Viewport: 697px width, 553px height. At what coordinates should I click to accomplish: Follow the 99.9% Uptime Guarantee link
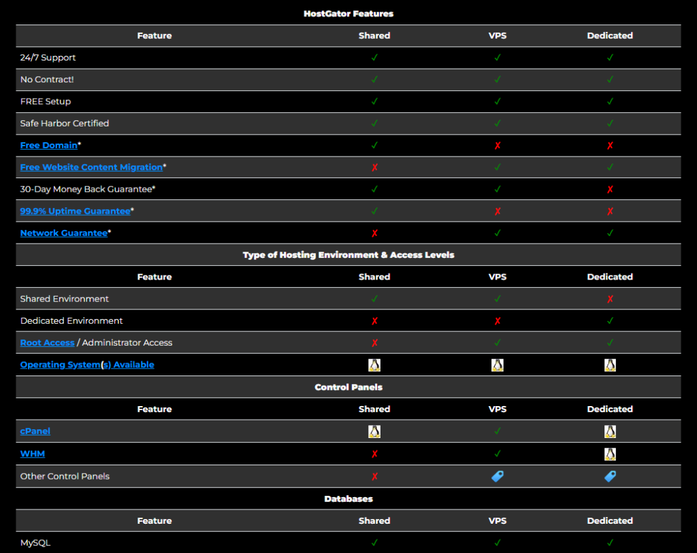[75, 211]
